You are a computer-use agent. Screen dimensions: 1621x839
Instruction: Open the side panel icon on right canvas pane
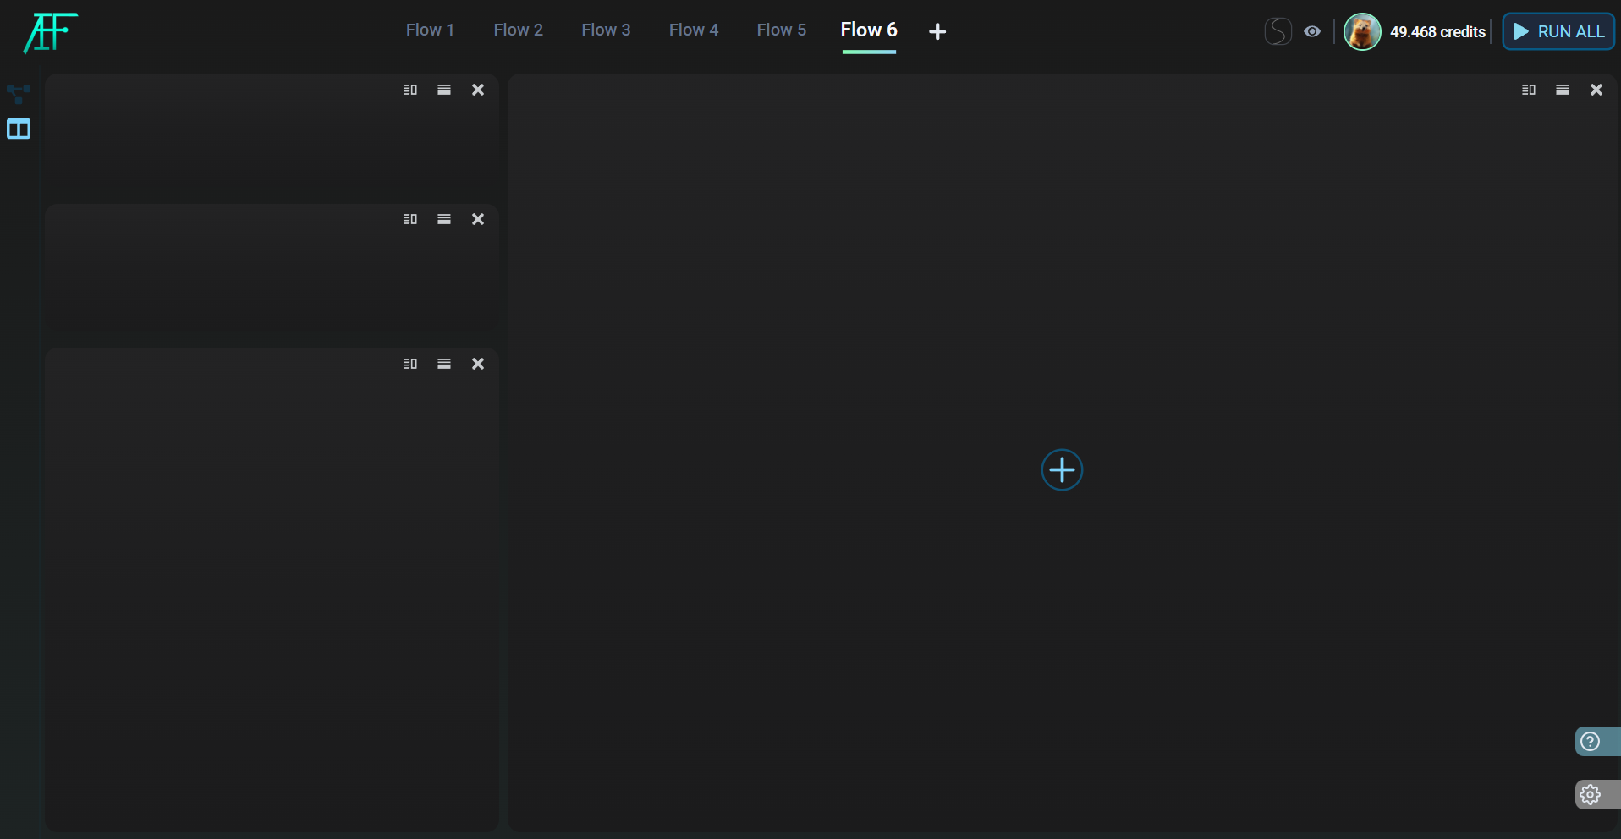[x=1528, y=90]
